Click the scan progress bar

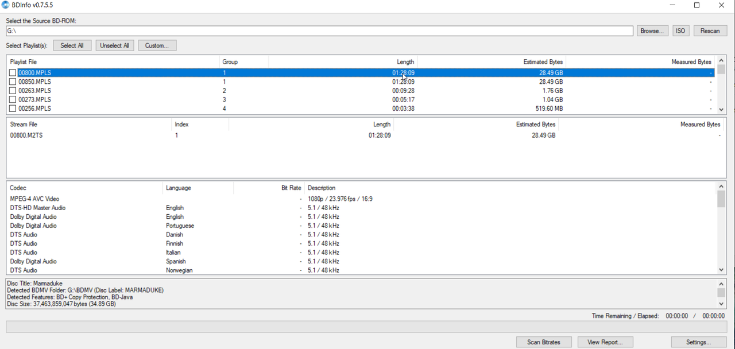click(x=366, y=327)
